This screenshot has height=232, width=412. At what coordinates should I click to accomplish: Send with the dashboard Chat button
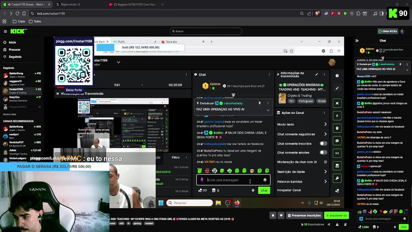264,190
